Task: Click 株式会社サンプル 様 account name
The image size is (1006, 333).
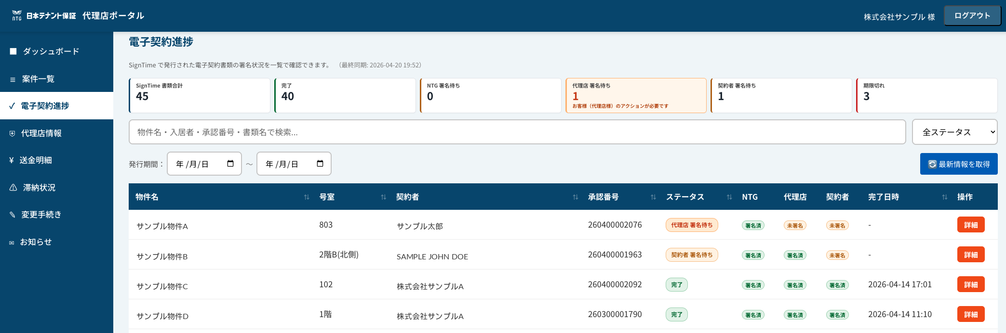Action: point(899,17)
